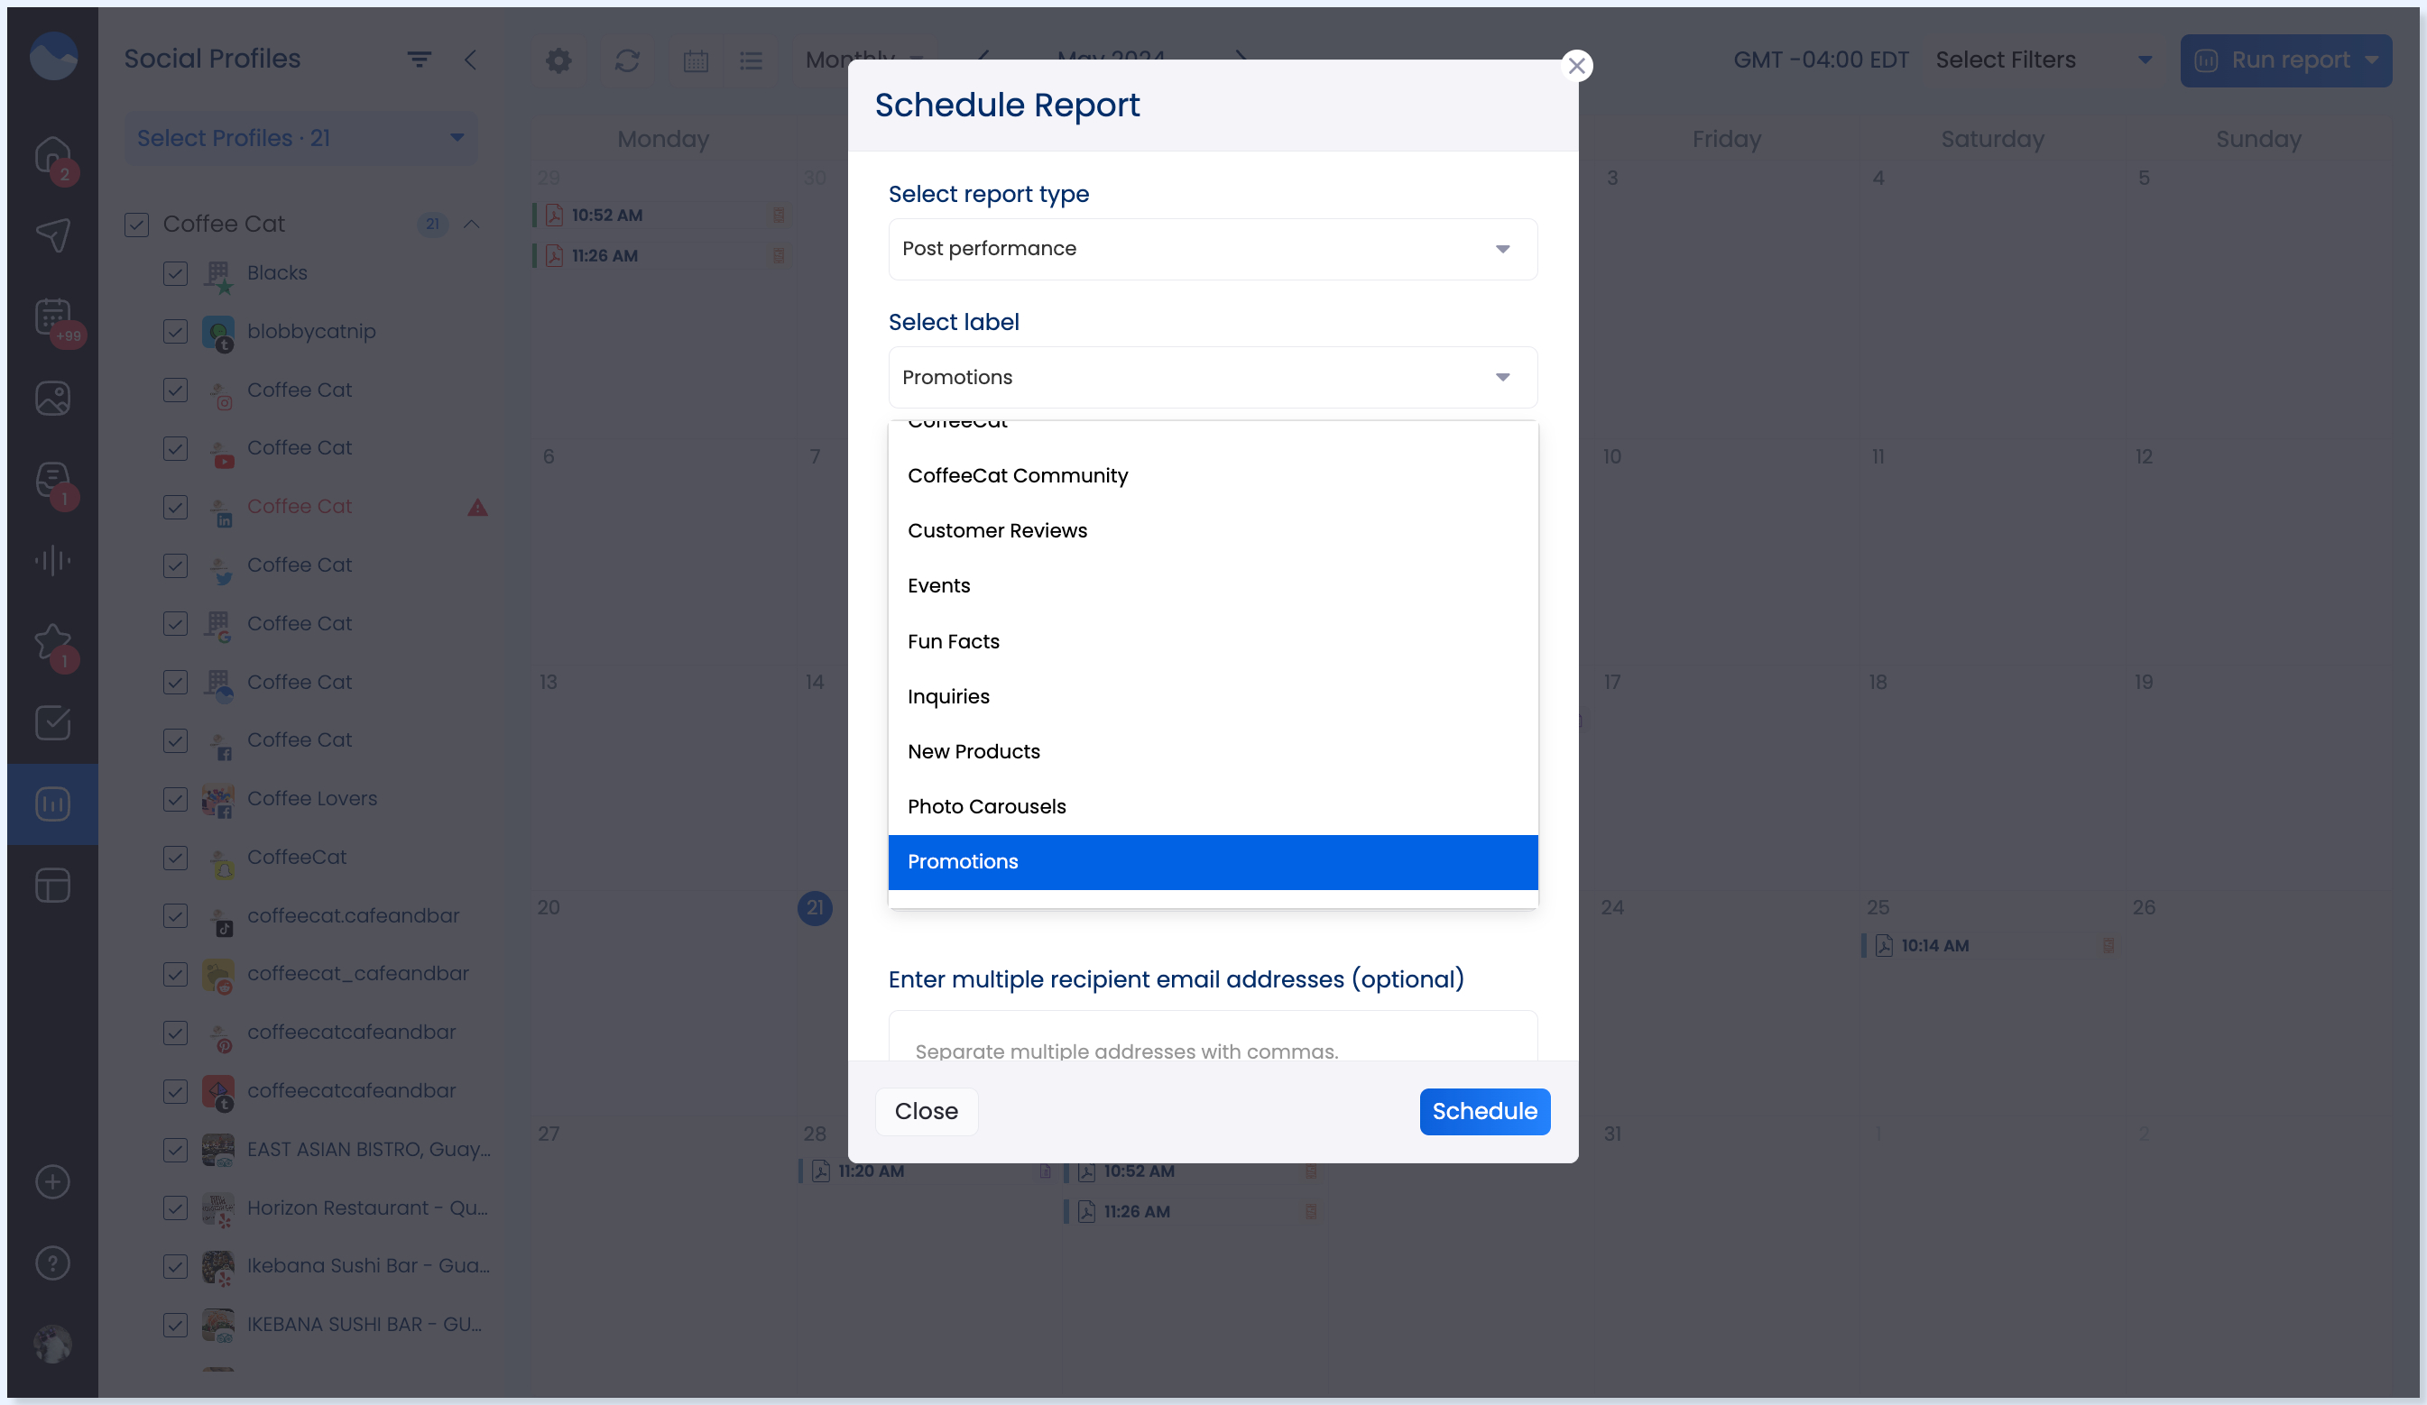Delete the 11:26 AM report on Monday 29
Image resolution: width=2427 pixels, height=1405 pixels.
[x=779, y=256]
